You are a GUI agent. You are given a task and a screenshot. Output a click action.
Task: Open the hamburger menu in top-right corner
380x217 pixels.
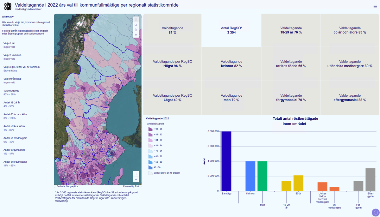tap(375, 6)
